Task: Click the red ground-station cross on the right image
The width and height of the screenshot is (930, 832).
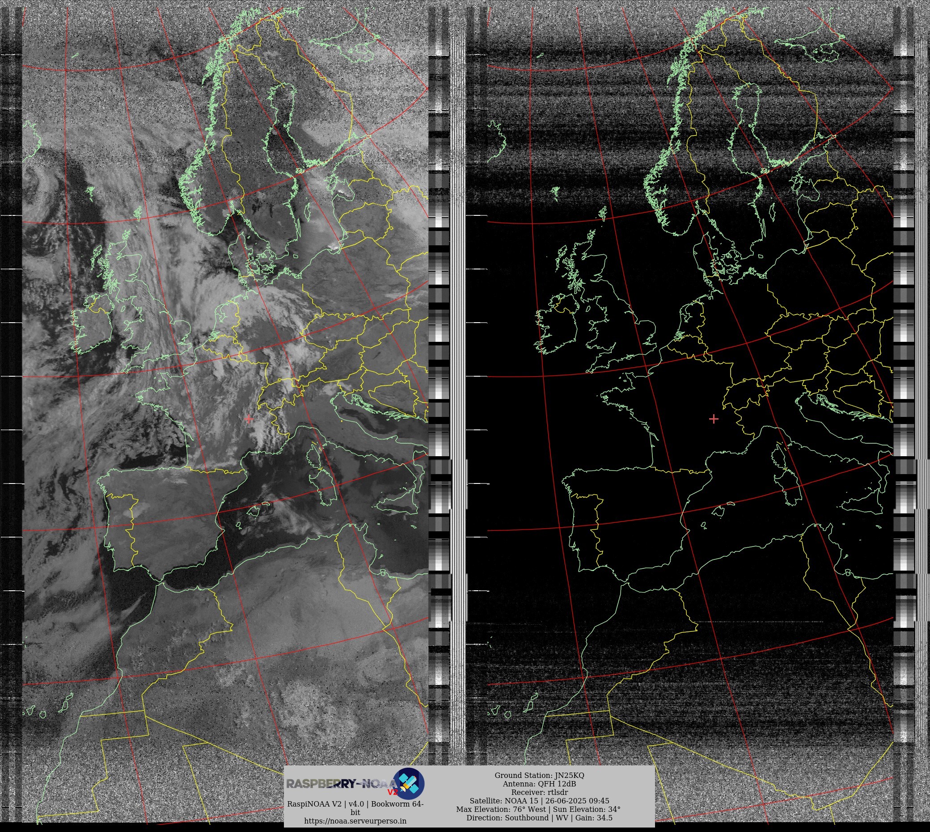Action: 714,419
